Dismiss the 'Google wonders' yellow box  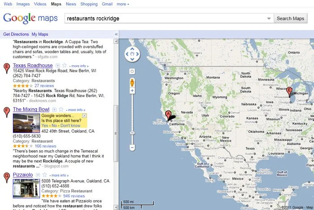pos(84,116)
